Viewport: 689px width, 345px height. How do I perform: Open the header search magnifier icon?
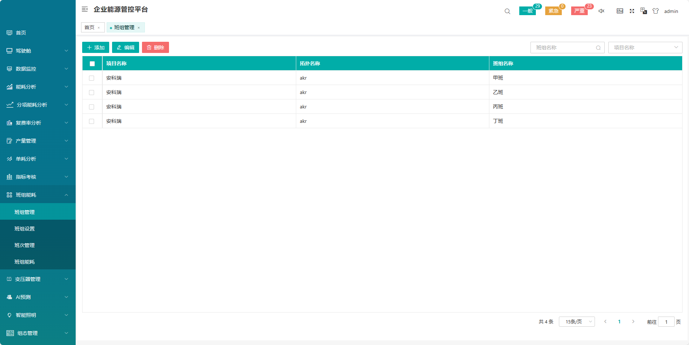[507, 11]
